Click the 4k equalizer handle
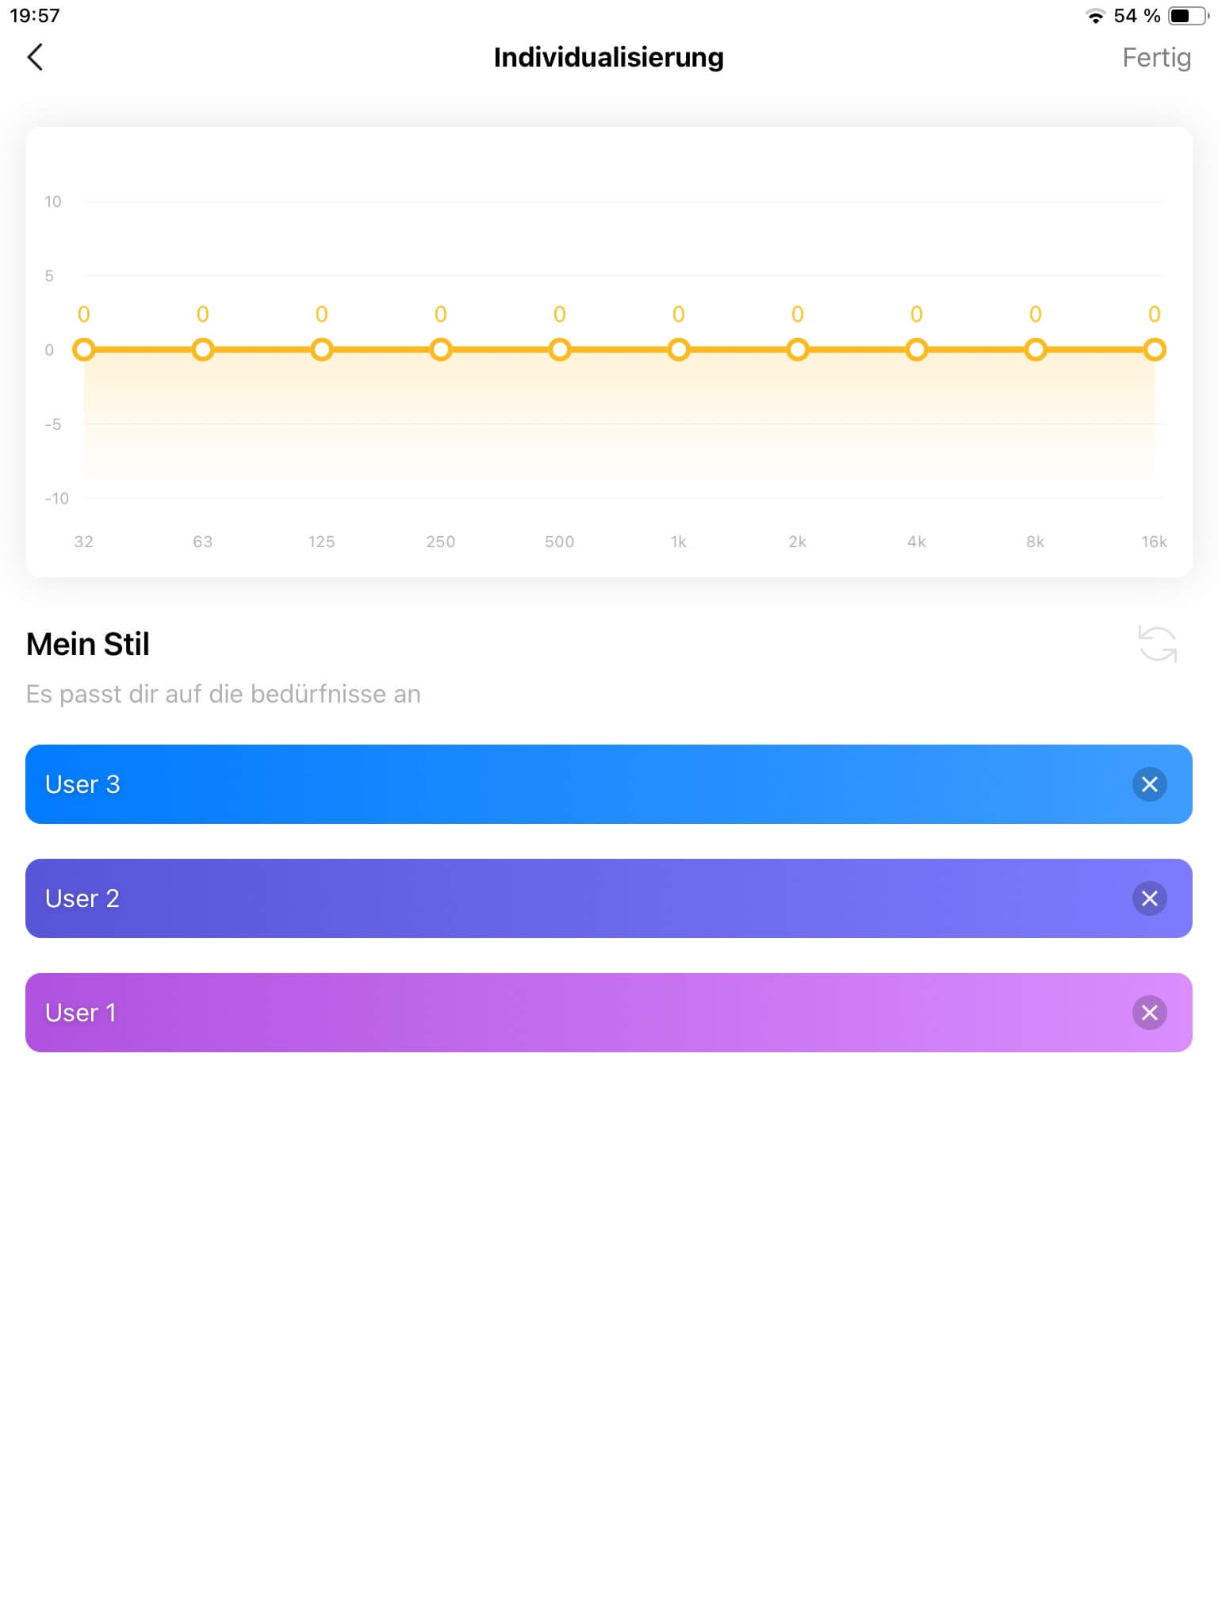The height and width of the screenshot is (1624, 1218). (x=917, y=350)
